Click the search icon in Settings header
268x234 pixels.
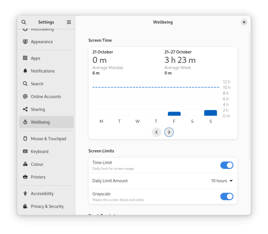pyautogui.click(x=24, y=22)
